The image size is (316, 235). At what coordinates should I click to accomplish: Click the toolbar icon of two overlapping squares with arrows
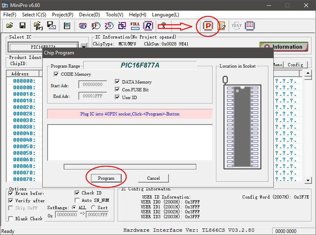(122, 25)
